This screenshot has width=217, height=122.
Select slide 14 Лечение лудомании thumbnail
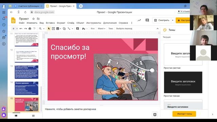click(x=26, y=88)
